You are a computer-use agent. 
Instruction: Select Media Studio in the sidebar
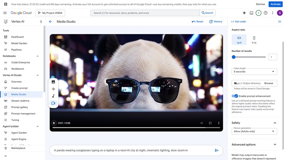(21, 94)
